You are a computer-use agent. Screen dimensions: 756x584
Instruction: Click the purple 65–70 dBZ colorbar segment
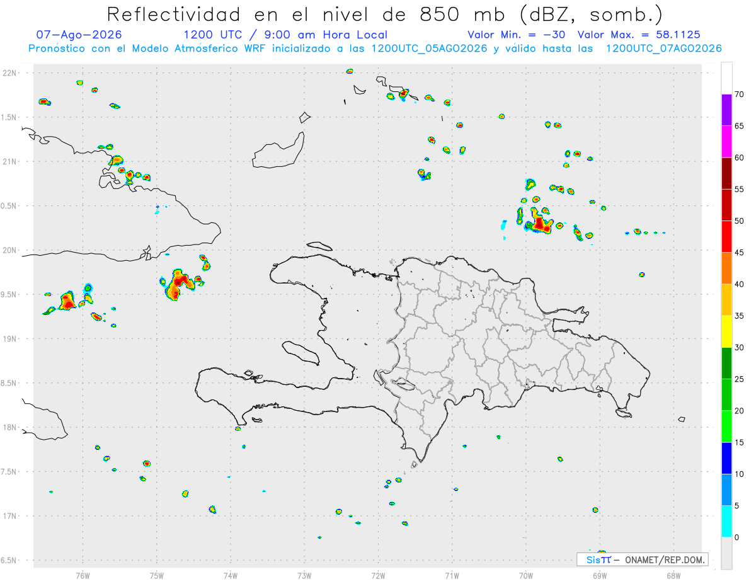click(x=726, y=110)
